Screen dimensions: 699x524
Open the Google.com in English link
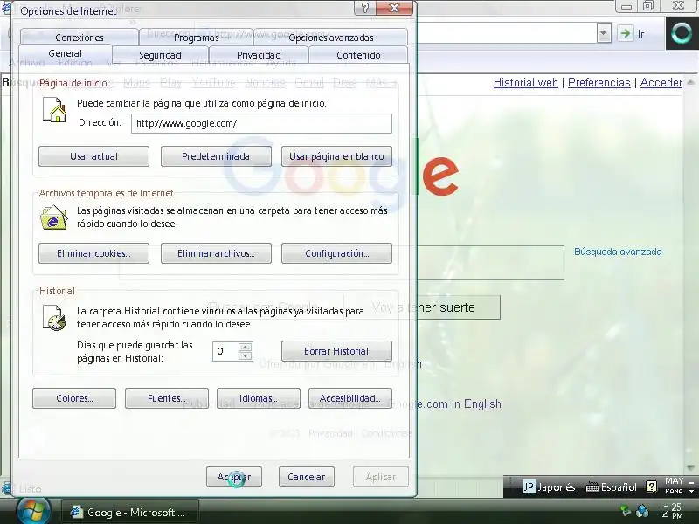(x=445, y=403)
